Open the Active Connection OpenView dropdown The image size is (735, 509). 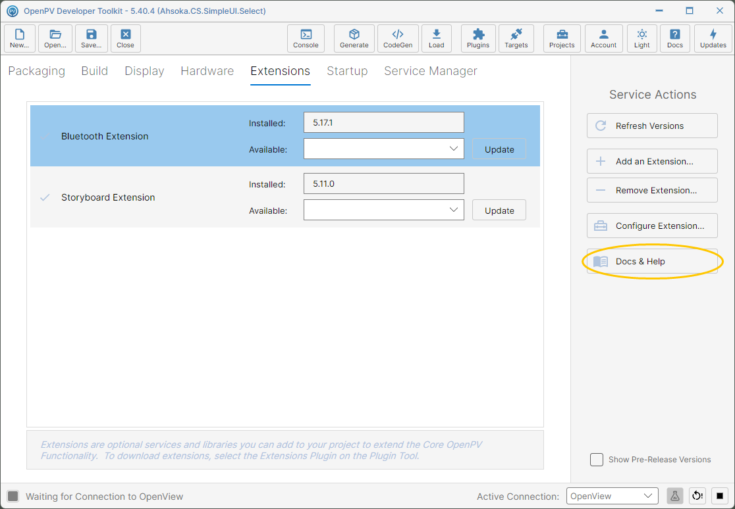[612, 496]
